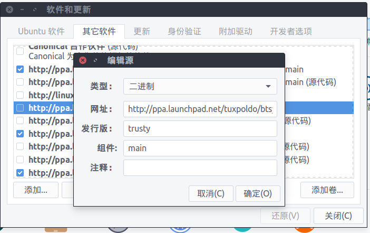Close the 编辑源 dialog with red X
Image resolution: width=370 pixels, height=233 pixels.
tap(83, 60)
